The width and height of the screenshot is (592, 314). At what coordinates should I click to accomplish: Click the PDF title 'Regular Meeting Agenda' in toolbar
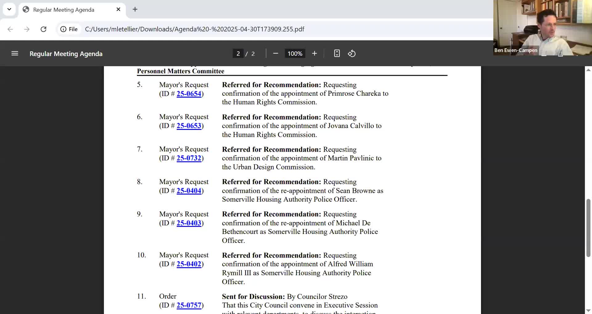point(66,54)
